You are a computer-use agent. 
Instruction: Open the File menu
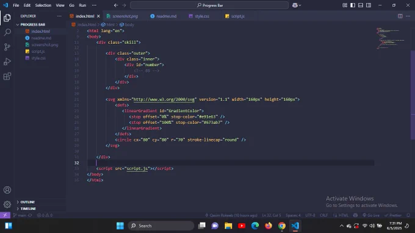16,5
